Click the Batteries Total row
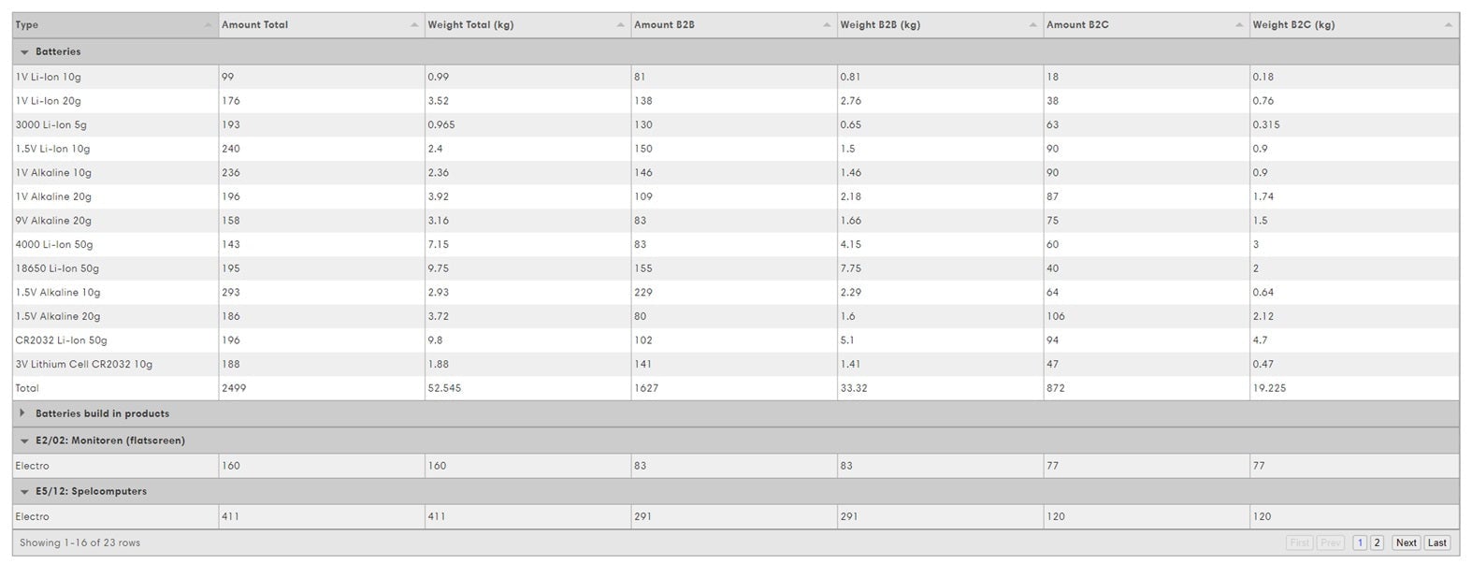The image size is (1472, 564). (27, 388)
